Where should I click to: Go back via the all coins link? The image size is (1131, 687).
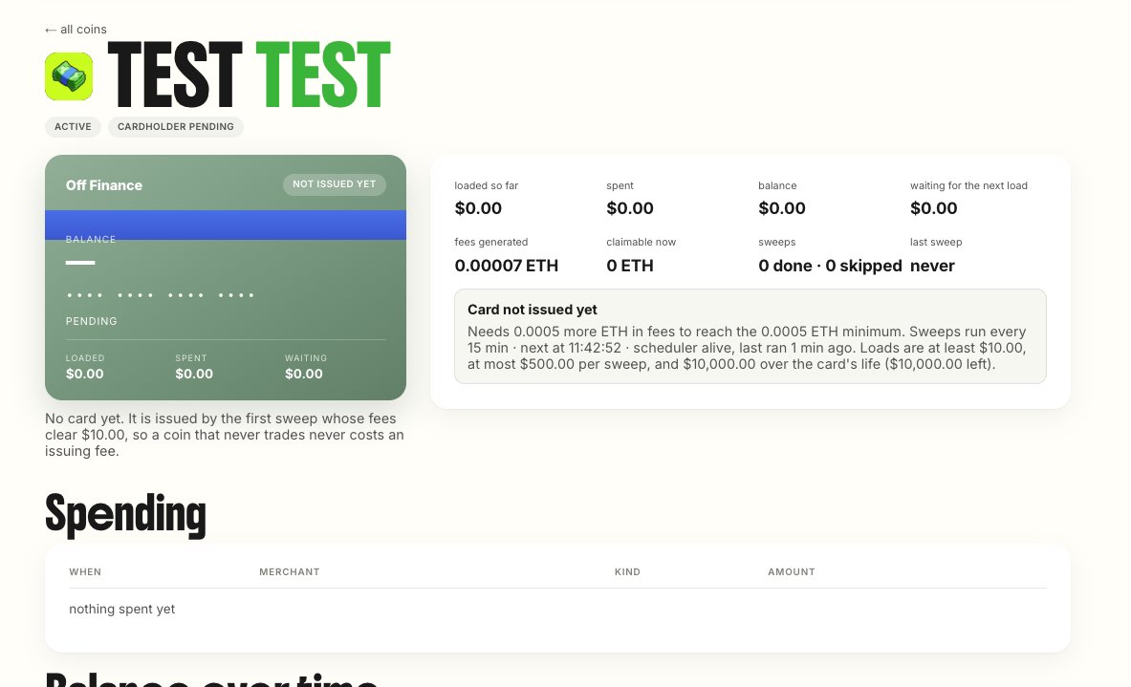click(x=76, y=30)
